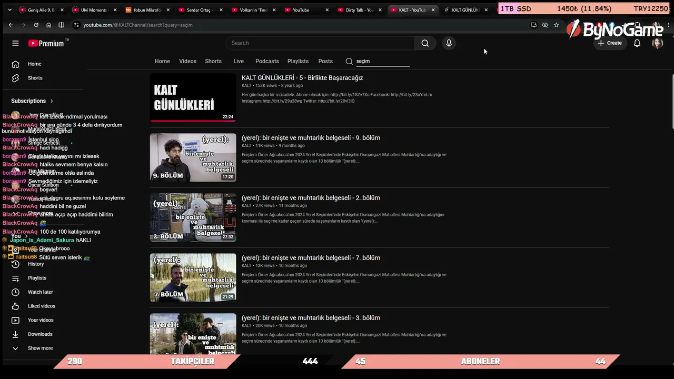Click the KALT channel name under the 9. bölüm title
This screenshot has height=379, width=674.
246,146
